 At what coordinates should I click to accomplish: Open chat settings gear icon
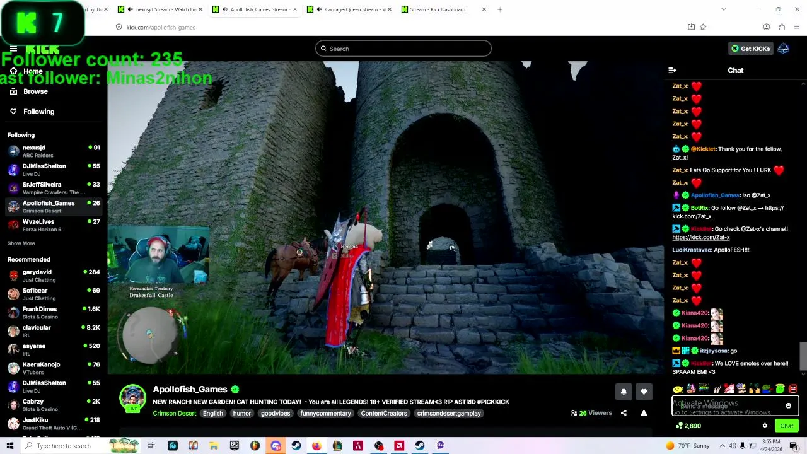(x=765, y=426)
